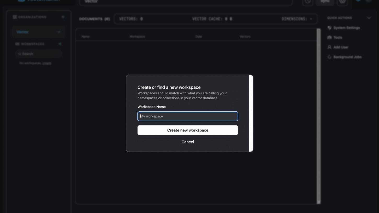Click the Vectors column header
The height and width of the screenshot is (213, 379).
point(245,37)
